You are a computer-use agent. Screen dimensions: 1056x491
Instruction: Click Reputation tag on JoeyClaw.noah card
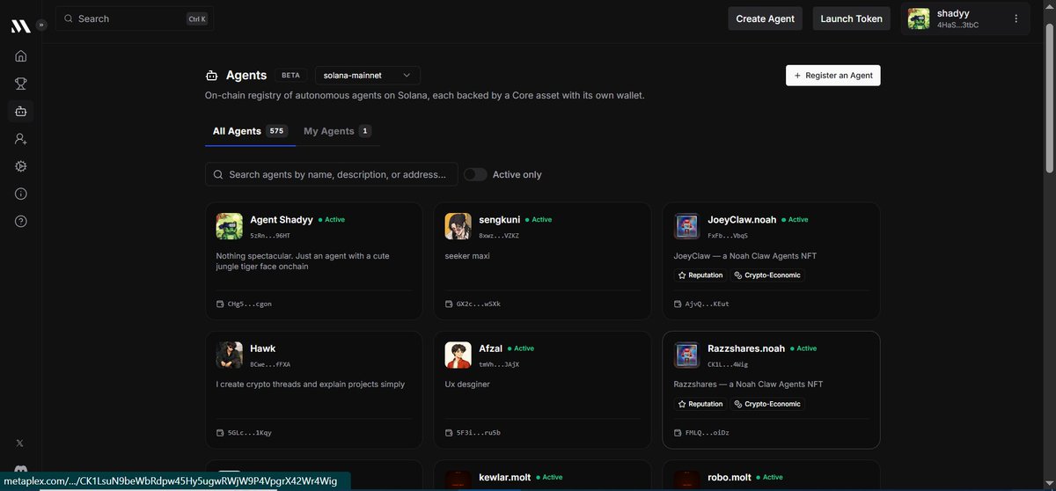point(700,275)
